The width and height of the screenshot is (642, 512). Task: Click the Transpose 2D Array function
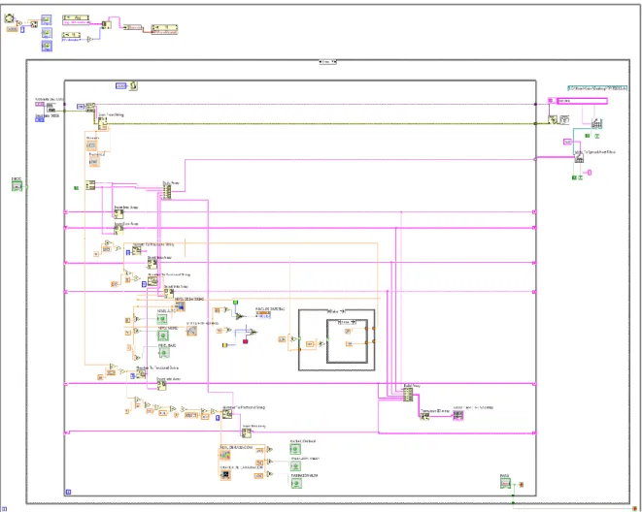(x=424, y=416)
